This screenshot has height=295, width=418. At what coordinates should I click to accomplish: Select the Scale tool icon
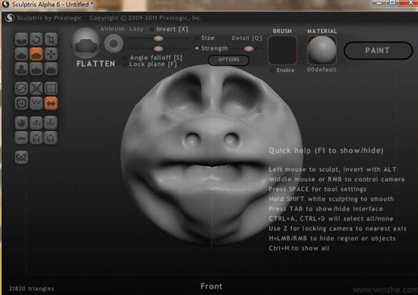pos(51,39)
